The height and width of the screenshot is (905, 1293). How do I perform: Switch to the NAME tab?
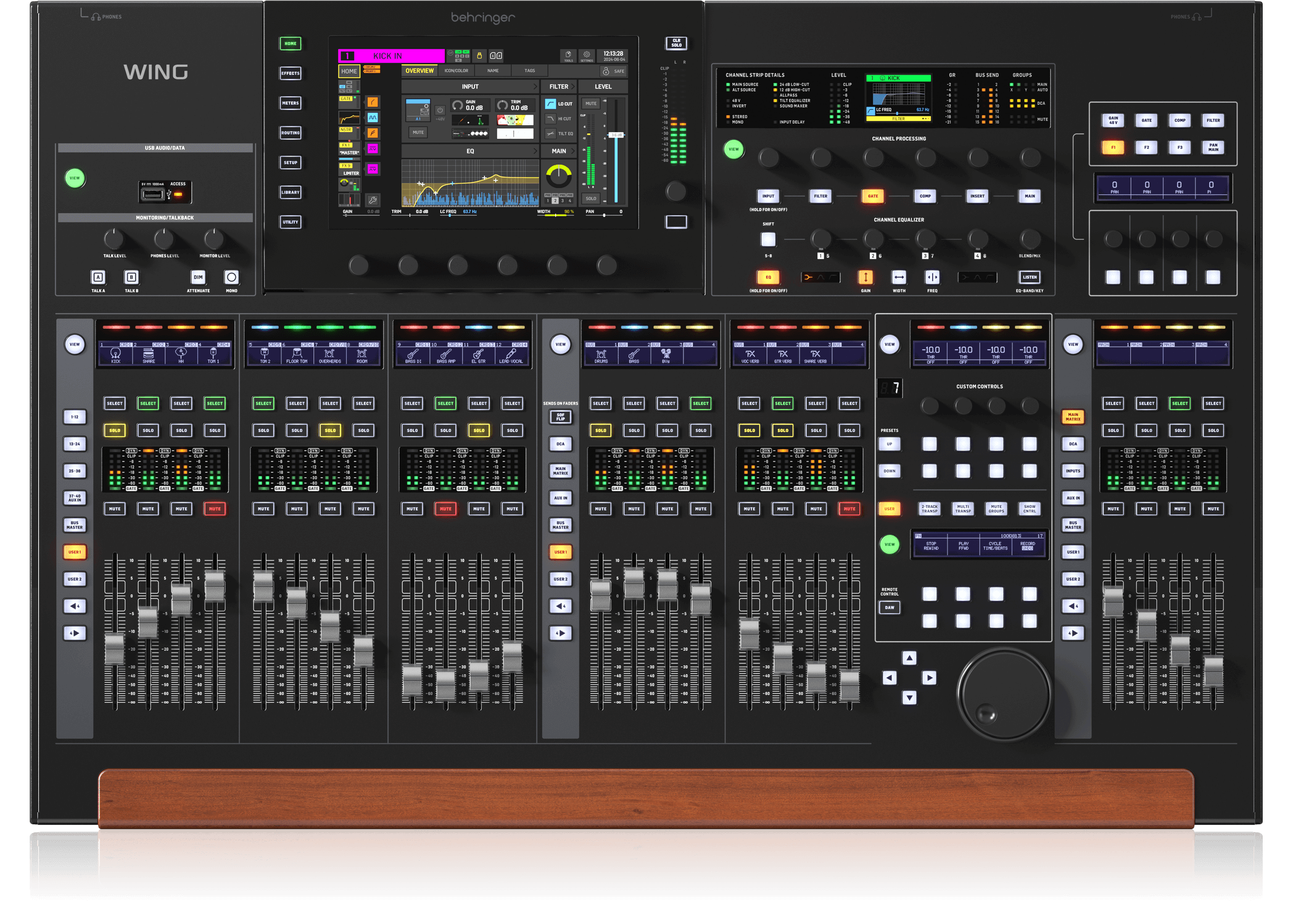(493, 71)
